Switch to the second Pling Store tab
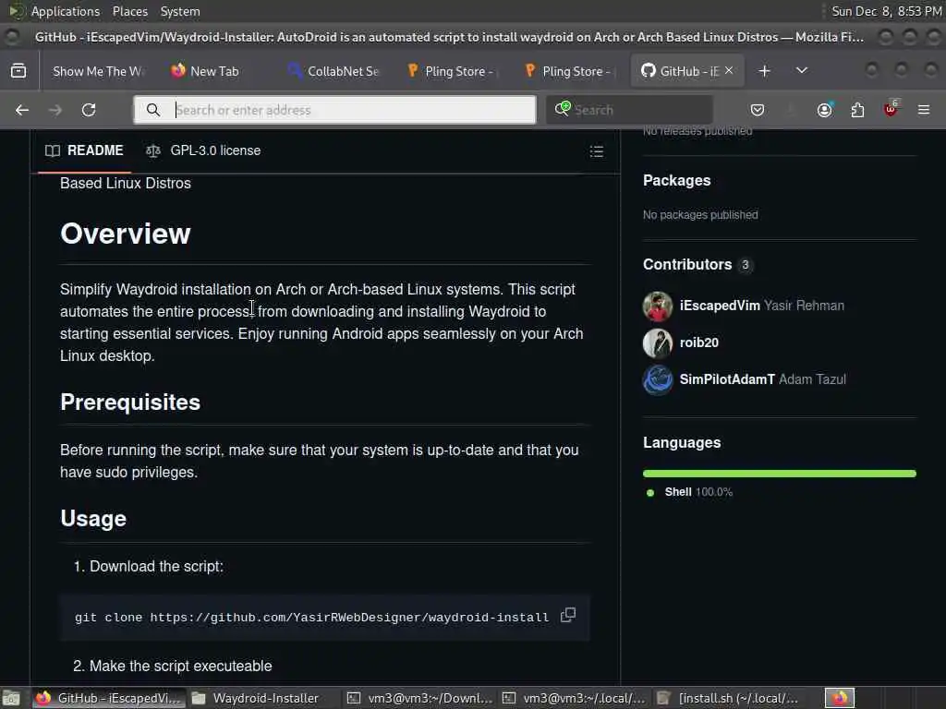The height and width of the screenshot is (709, 946). (568, 71)
